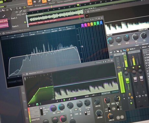The image size is (149, 123).
Task: Click the Insert 1 fader
Action: (135, 80)
